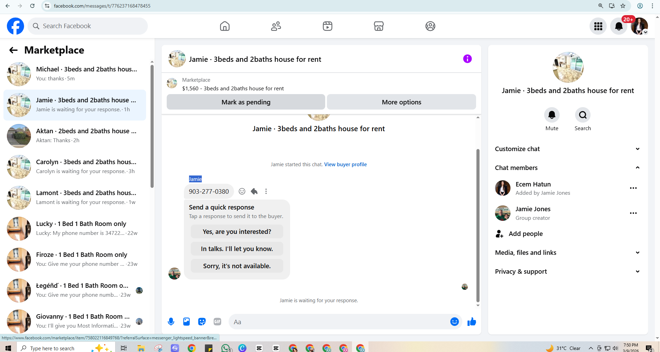
Task: Click Mark as pending button
Action: point(246,102)
